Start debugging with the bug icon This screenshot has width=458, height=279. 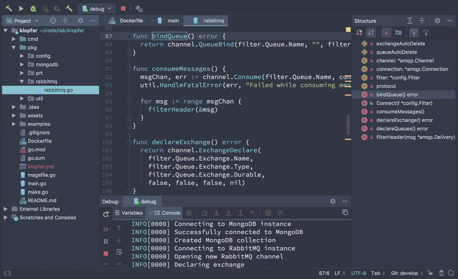tap(33, 8)
